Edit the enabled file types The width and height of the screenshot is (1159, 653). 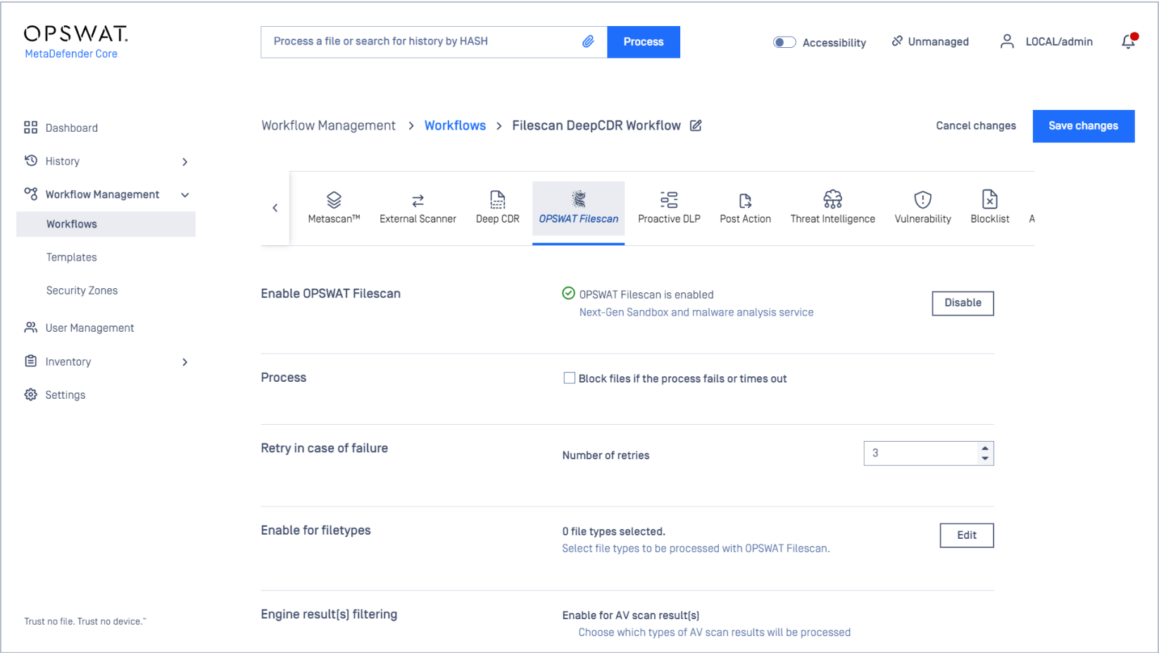(966, 535)
